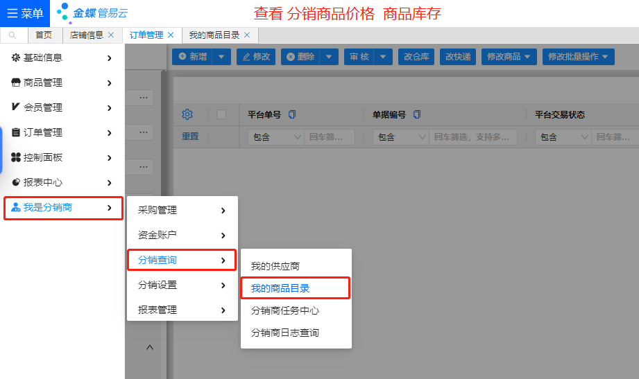Select 我的商品目录 in submenu
Viewport: 639px width, 379px height.
coord(295,288)
